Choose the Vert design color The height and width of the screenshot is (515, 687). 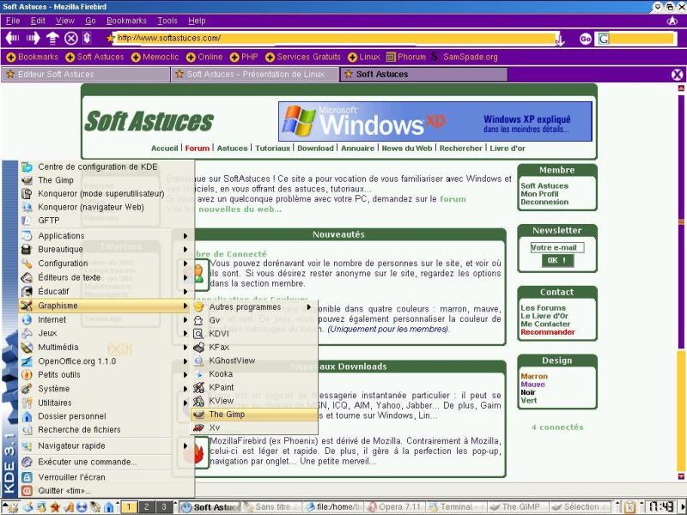tap(529, 400)
